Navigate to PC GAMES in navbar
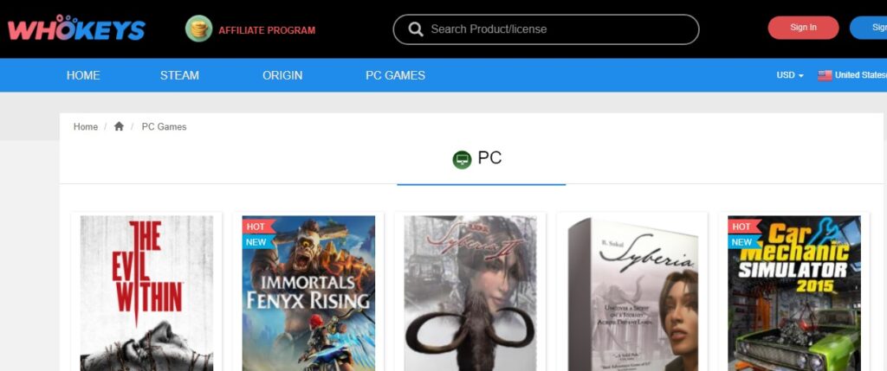 coord(395,75)
